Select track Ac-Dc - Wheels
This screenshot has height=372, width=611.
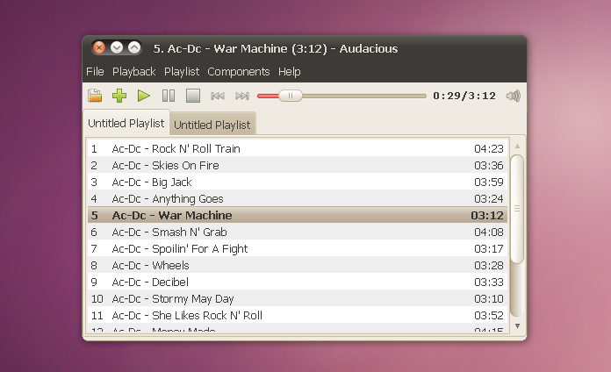[298, 265]
